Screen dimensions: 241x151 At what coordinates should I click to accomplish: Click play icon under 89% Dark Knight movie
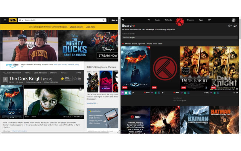tap(133, 92)
